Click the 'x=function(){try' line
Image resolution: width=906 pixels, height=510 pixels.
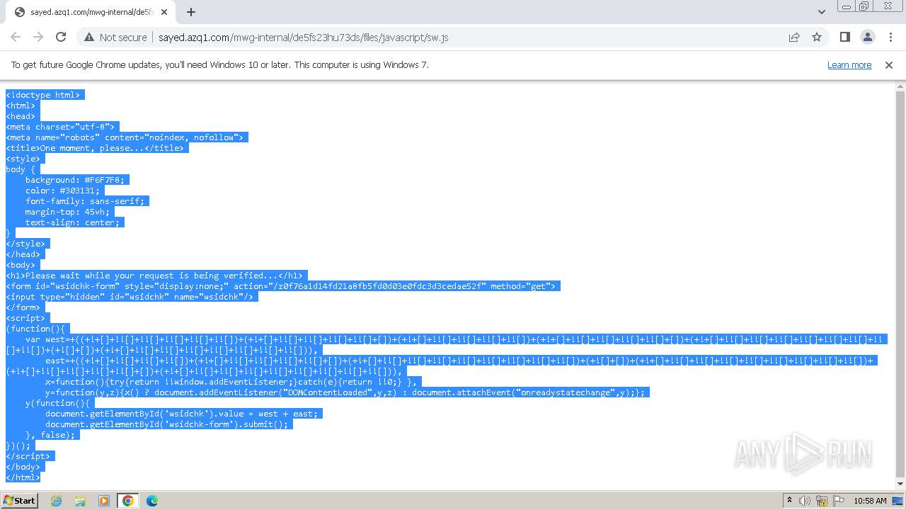coord(234,382)
